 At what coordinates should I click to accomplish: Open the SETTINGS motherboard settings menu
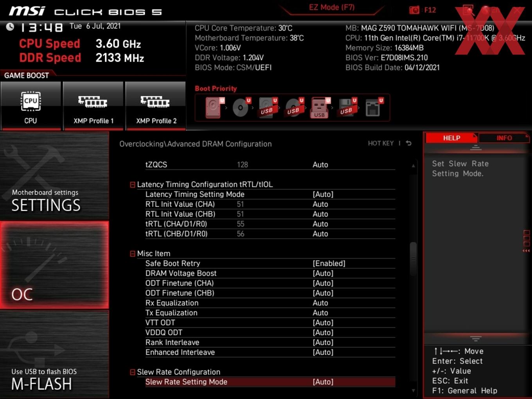click(54, 175)
